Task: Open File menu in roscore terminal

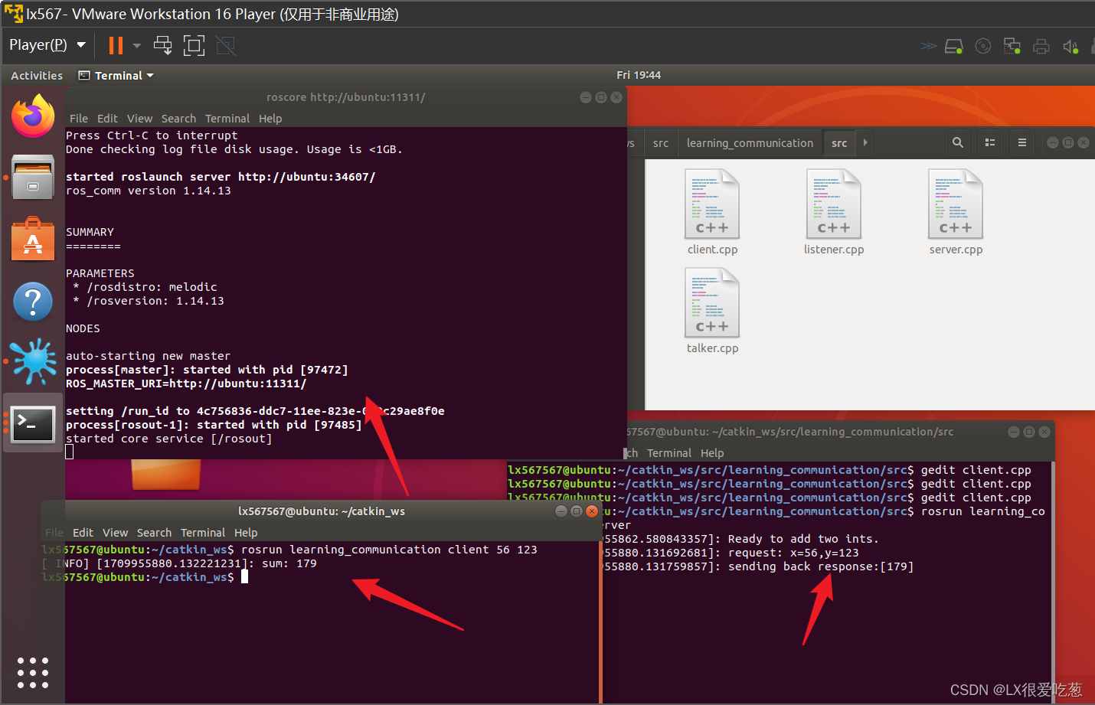Action: coord(78,119)
